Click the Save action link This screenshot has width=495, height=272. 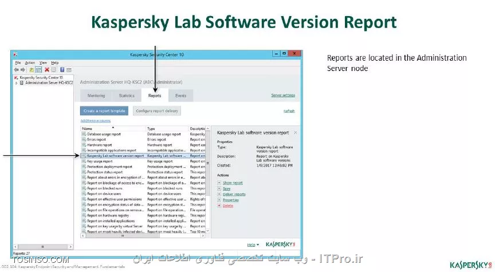point(226,188)
